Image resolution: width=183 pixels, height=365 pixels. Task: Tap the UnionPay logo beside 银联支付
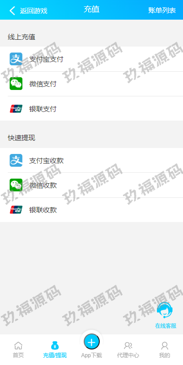tap(16, 109)
